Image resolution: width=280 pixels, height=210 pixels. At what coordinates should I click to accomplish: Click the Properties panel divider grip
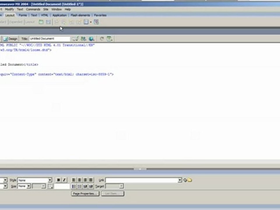[x=140, y=169]
